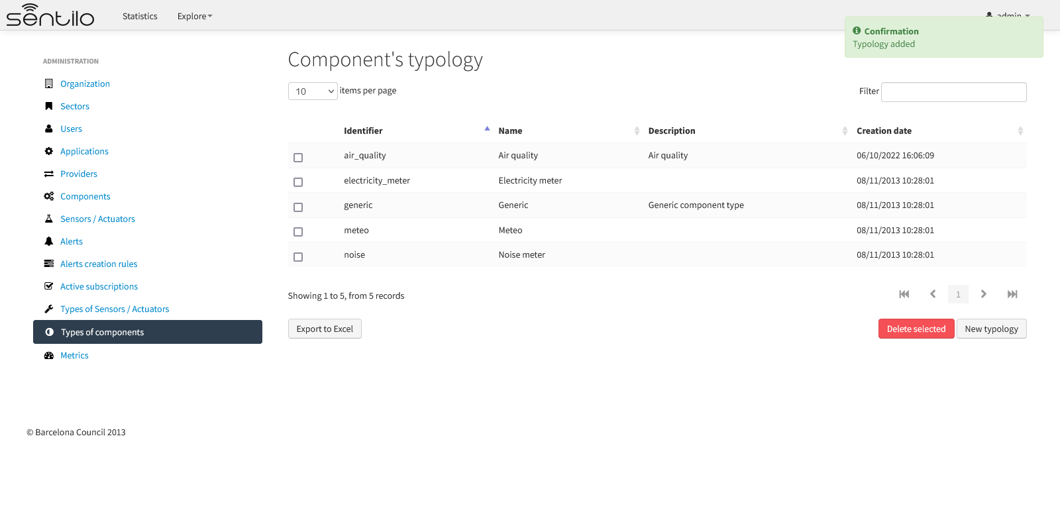Open Sensors / Actuators link

coord(97,219)
